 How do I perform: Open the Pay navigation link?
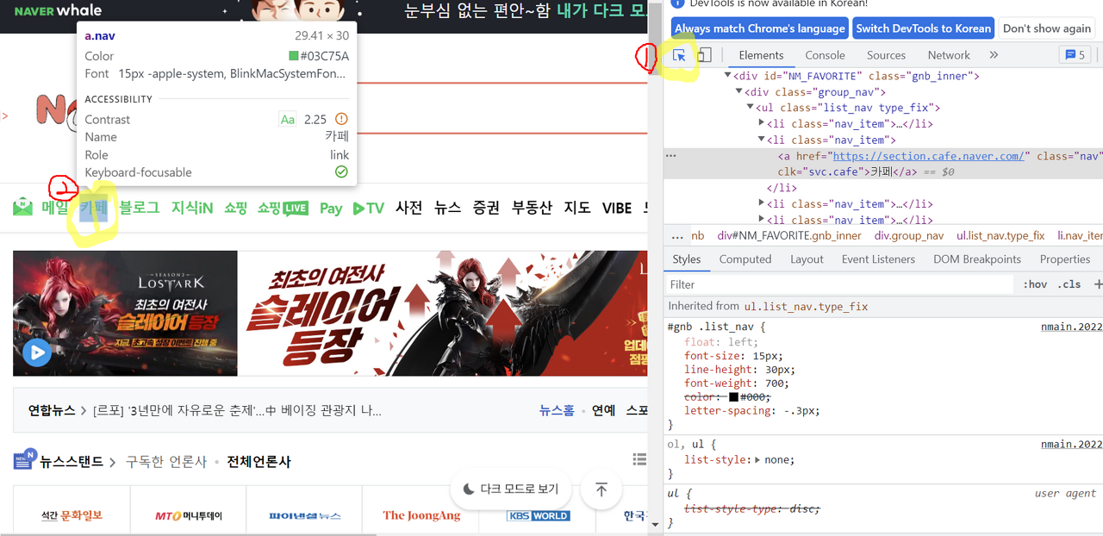click(331, 208)
